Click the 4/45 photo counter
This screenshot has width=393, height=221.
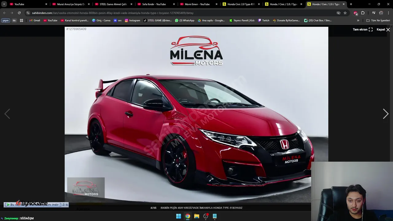click(153, 208)
